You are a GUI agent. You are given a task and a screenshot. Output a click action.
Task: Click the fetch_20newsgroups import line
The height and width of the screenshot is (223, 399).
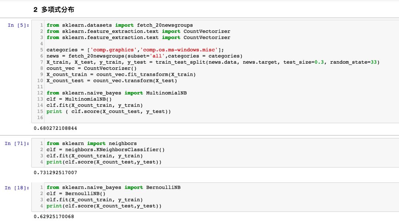pos(120,25)
